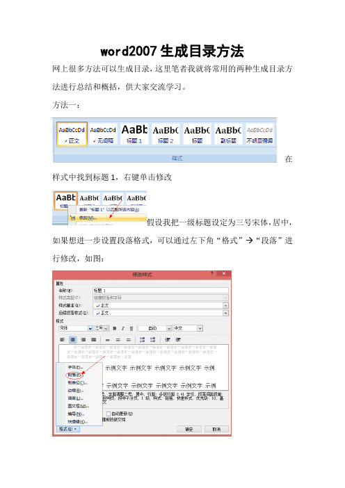Screen dimensions: 345x488
Task: Open the disabled 样式类型 dropdown
Action: (226, 298)
